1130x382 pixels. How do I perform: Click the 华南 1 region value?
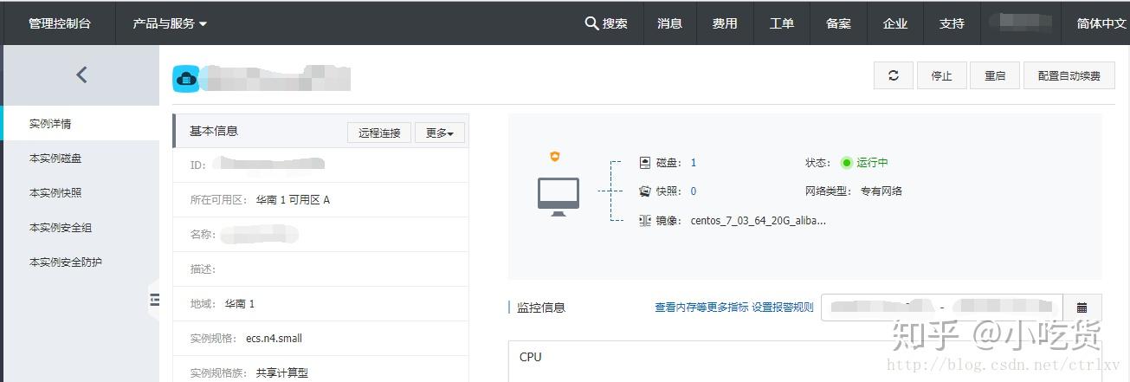point(240,304)
